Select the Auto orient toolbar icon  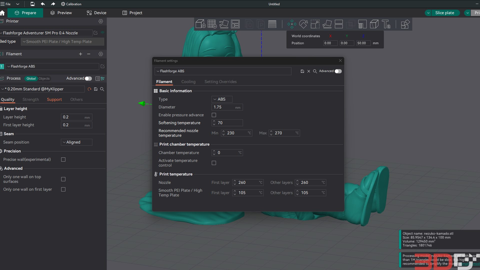pyautogui.click(x=224, y=24)
